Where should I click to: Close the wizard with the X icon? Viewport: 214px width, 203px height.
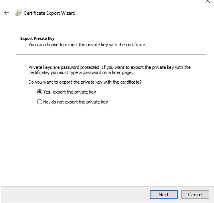pyautogui.click(x=208, y=1)
